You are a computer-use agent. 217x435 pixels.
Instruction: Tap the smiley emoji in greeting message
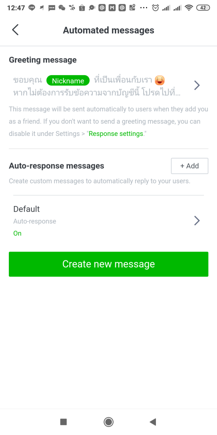click(160, 80)
